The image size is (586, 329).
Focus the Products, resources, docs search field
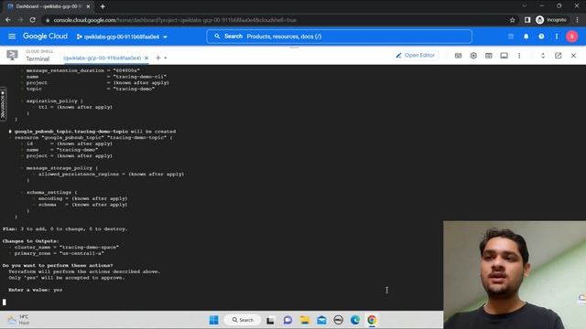pos(339,37)
